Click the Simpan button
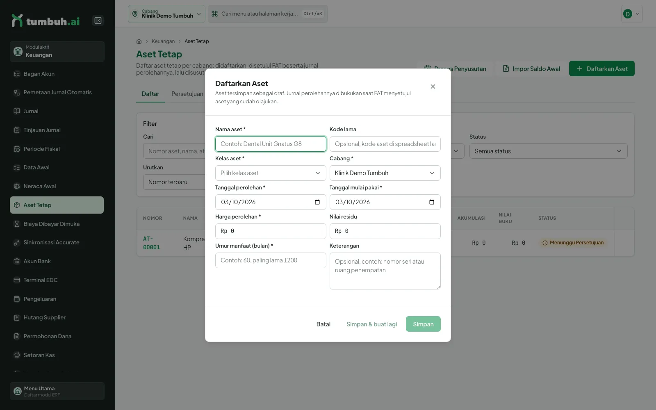 point(423,324)
